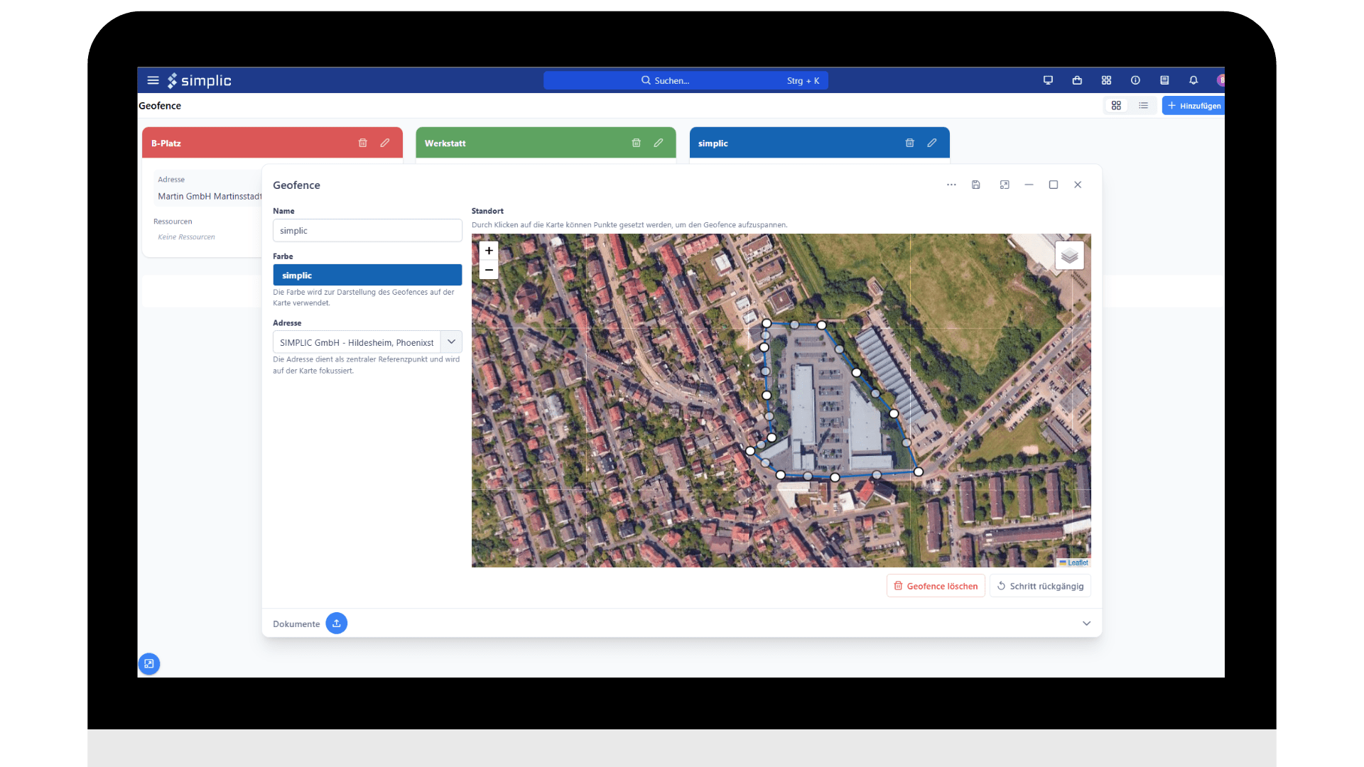Image resolution: width=1364 pixels, height=767 pixels.
Task: Zoom in on the map
Action: click(489, 251)
